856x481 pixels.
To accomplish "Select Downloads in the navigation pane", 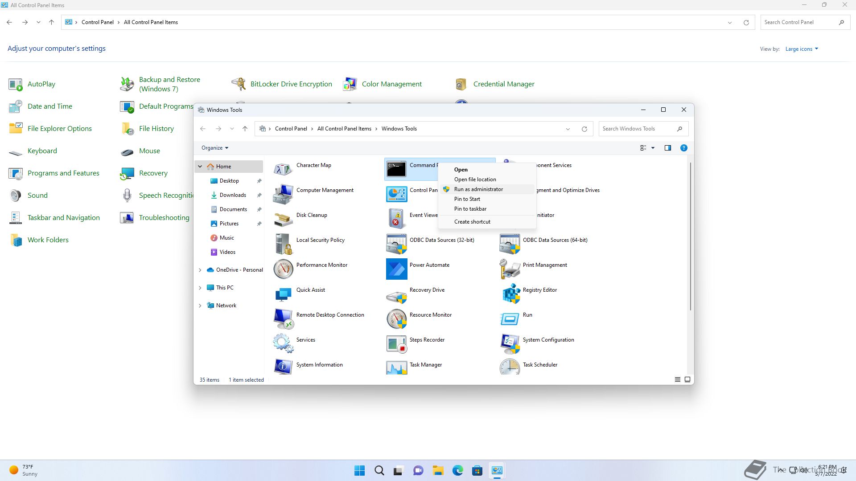I will click(233, 195).
